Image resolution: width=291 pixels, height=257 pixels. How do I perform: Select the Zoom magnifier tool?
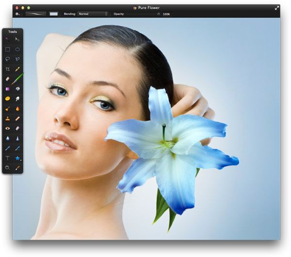7,168
